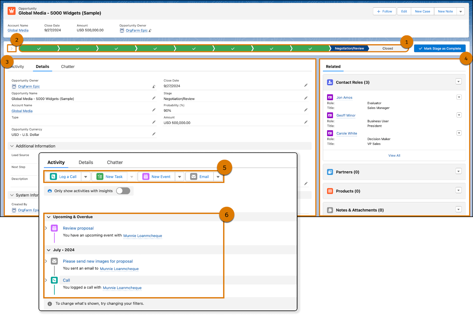Open Jon Amos row action menu

459,97
